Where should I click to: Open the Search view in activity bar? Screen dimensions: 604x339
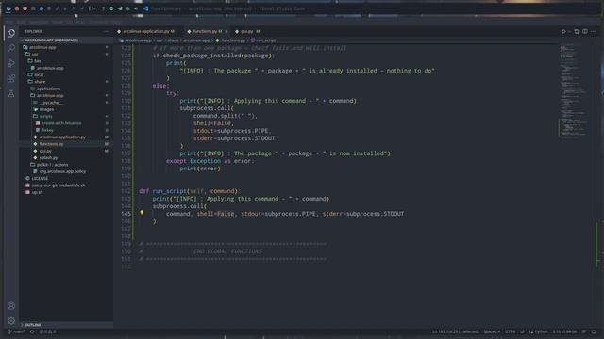point(11,48)
